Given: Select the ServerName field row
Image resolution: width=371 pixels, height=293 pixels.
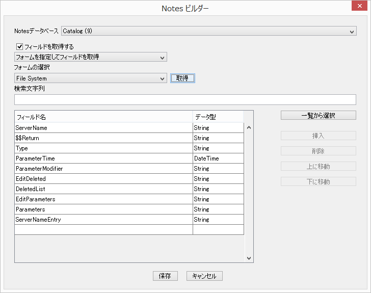Looking at the screenshot, I should 103,128.
